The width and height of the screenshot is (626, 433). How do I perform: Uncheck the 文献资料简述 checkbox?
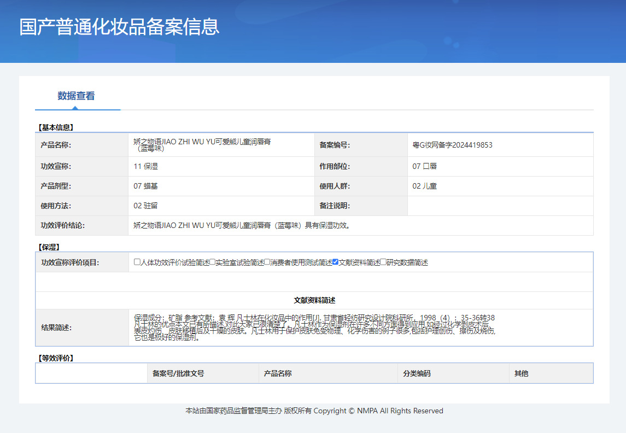pos(336,262)
